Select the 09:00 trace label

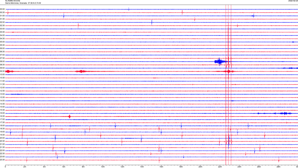(2, 68)
